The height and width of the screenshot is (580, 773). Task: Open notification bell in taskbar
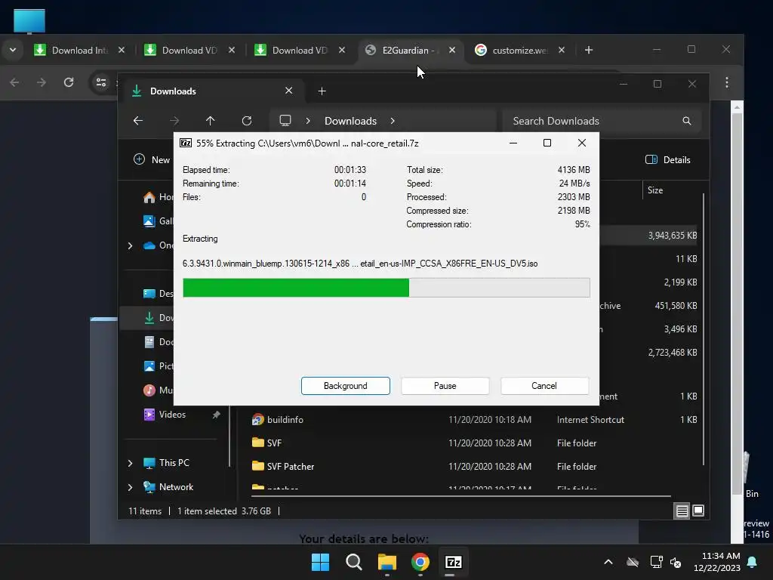pos(753,562)
